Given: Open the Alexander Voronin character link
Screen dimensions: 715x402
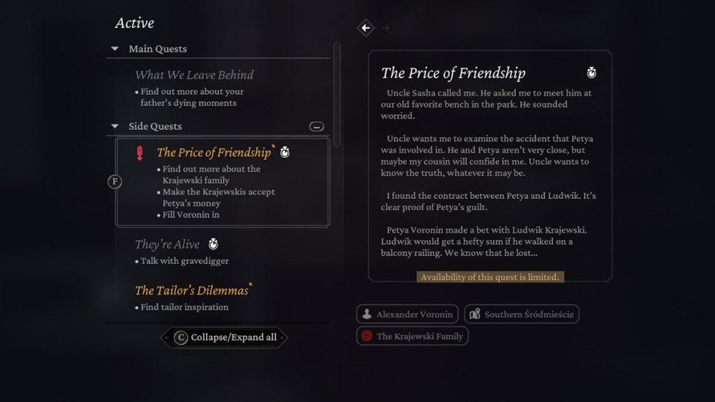Looking at the screenshot, I should pyautogui.click(x=407, y=314).
